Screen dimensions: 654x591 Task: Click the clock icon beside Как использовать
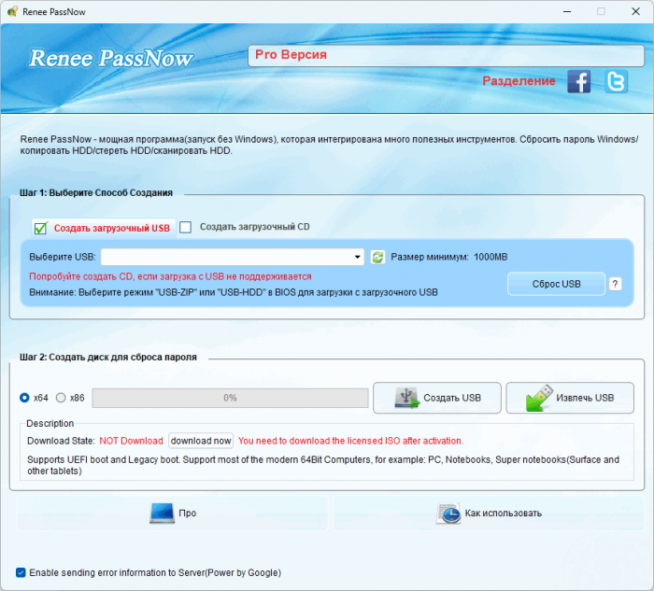point(448,514)
